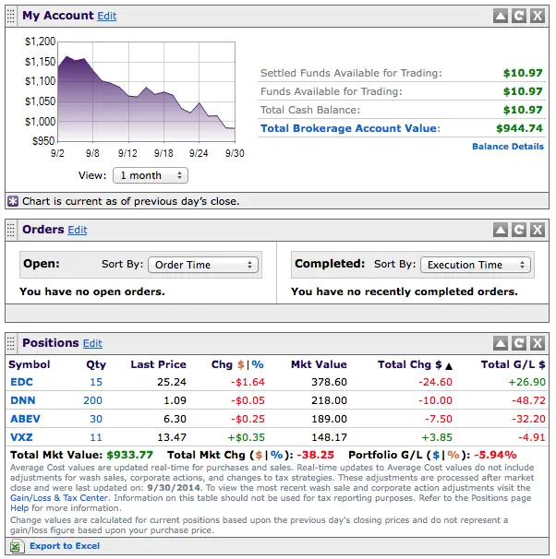This screenshot has height=559, width=556.
Task: Switch Portfolio G/L to dollar display
Action: (x=436, y=455)
